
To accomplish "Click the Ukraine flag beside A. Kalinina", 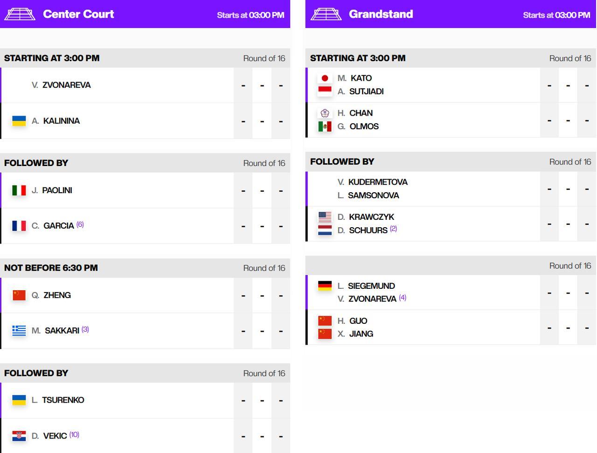I will pos(19,121).
